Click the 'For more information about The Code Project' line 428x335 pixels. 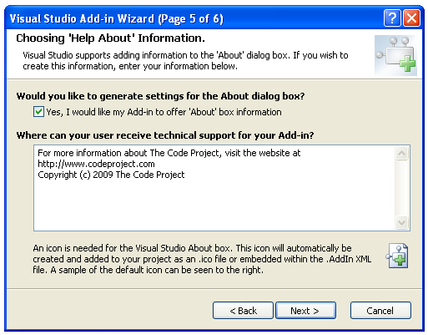[x=169, y=153]
